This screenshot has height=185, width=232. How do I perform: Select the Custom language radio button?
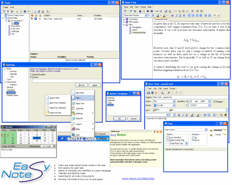[x=31, y=77]
